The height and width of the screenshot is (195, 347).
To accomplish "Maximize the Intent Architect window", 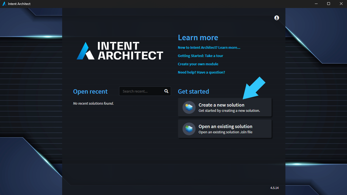I will coord(329,4).
